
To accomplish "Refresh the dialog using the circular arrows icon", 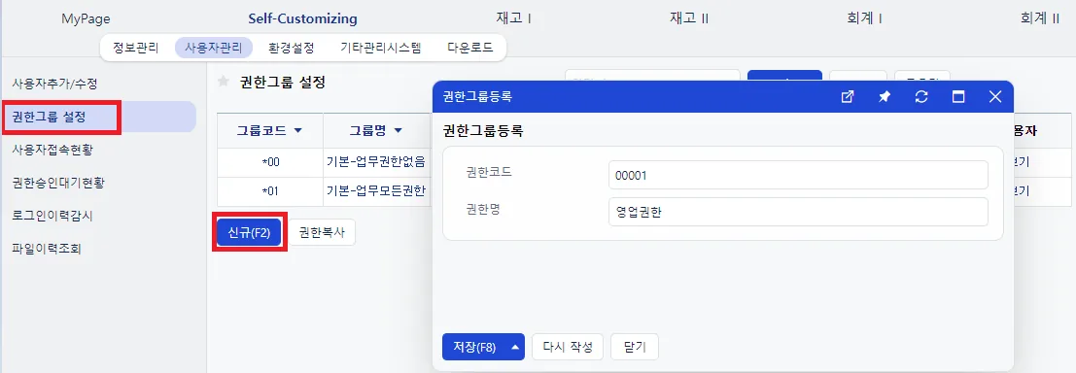I will coord(921,97).
